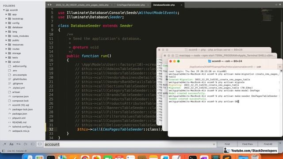This screenshot has height=159, width=283.
Task: Select the tests folder in sidebar
Action: tap(15, 58)
